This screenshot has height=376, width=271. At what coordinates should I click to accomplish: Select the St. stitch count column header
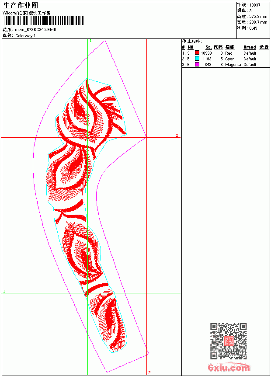[208, 47]
